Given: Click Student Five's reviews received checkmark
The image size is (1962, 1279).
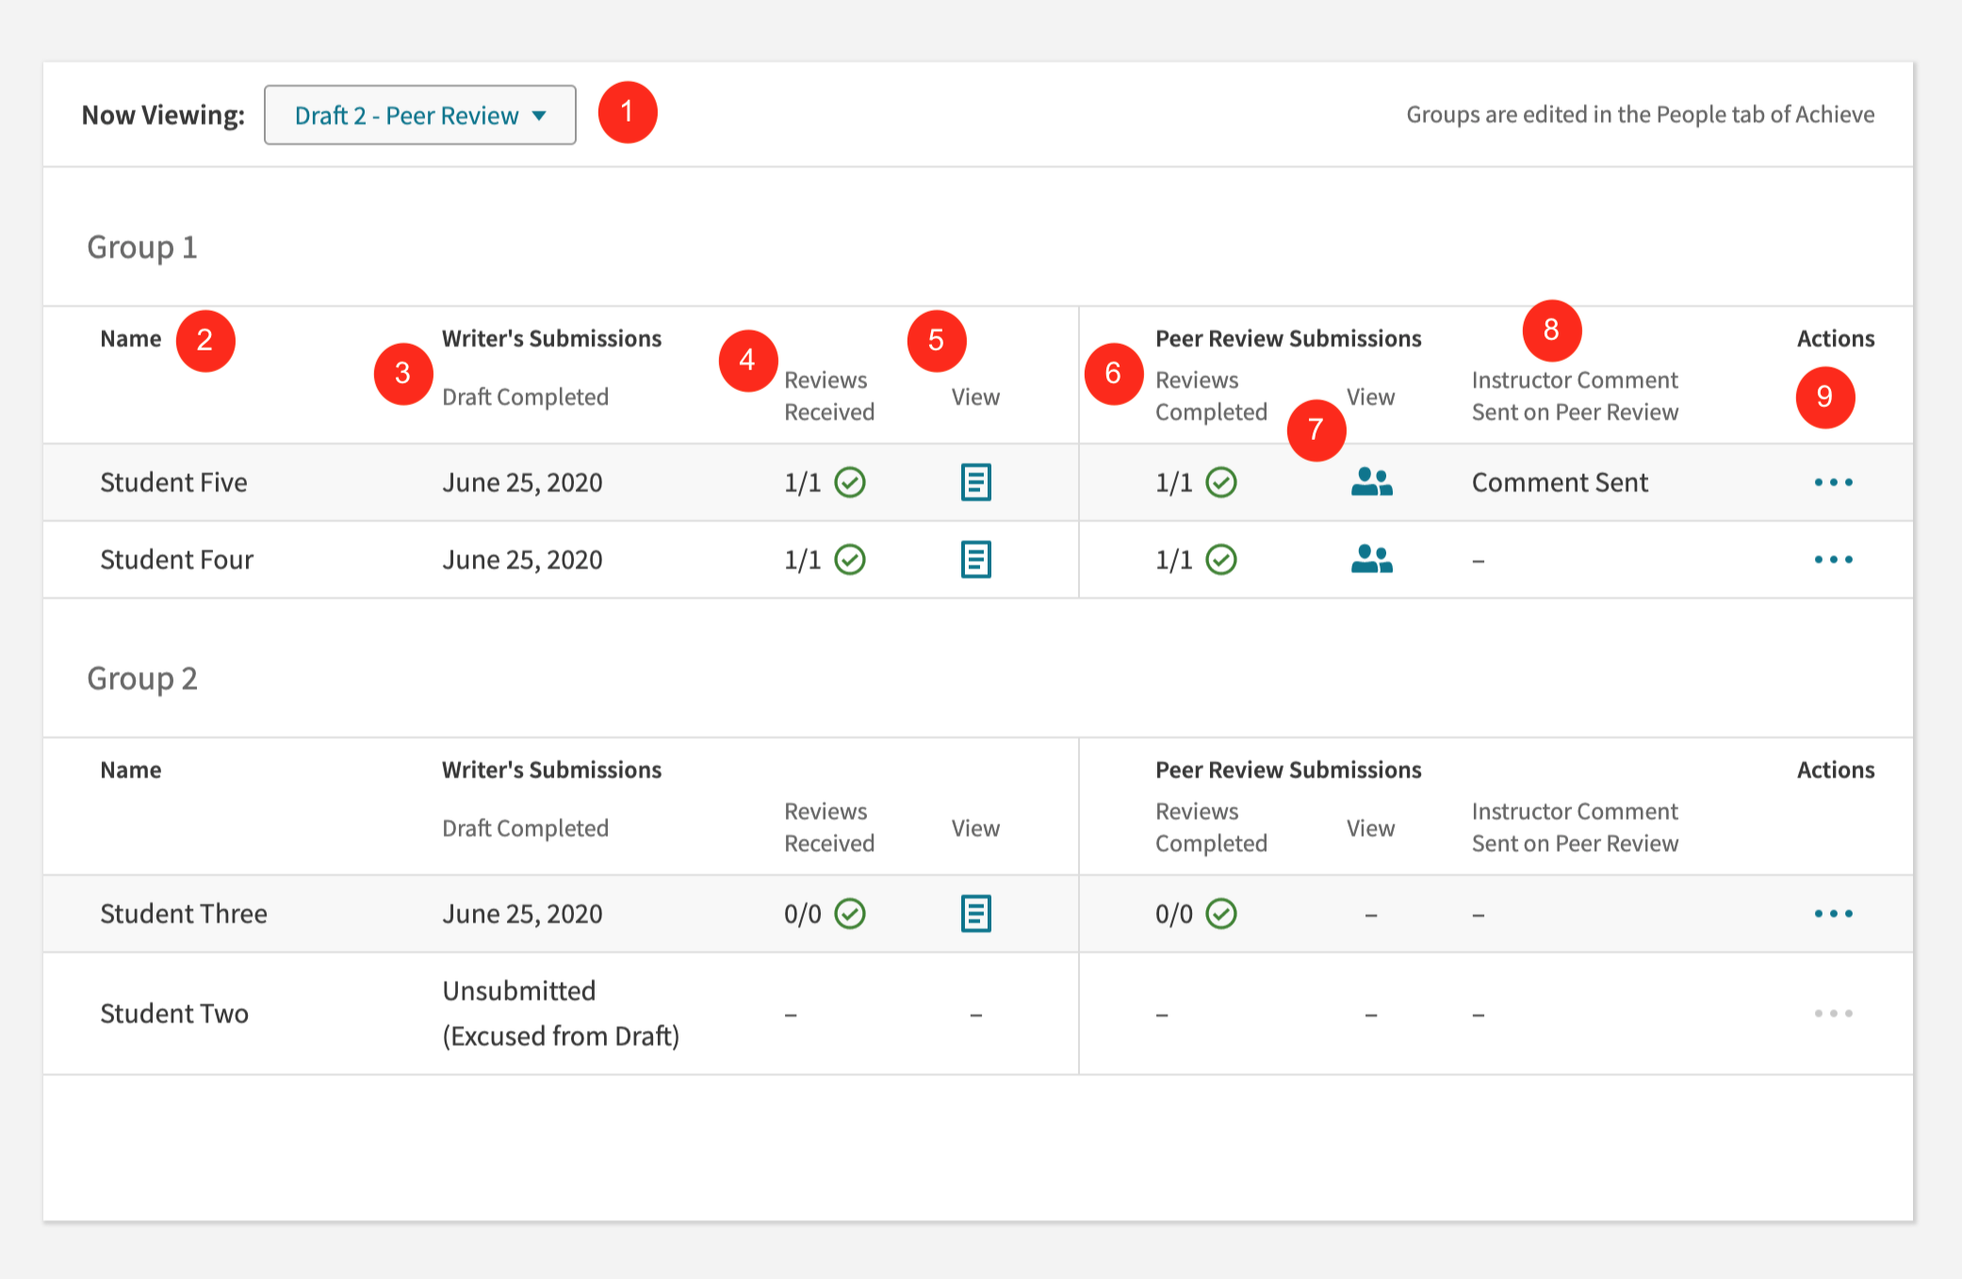Looking at the screenshot, I should pos(850,482).
